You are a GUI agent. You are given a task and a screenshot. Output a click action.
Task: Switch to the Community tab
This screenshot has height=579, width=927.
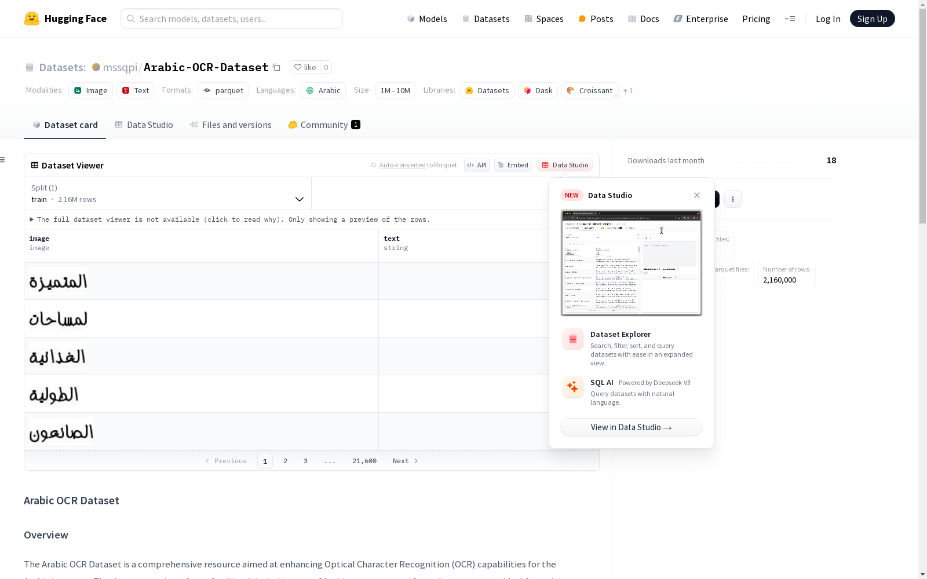tap(324, 125)
